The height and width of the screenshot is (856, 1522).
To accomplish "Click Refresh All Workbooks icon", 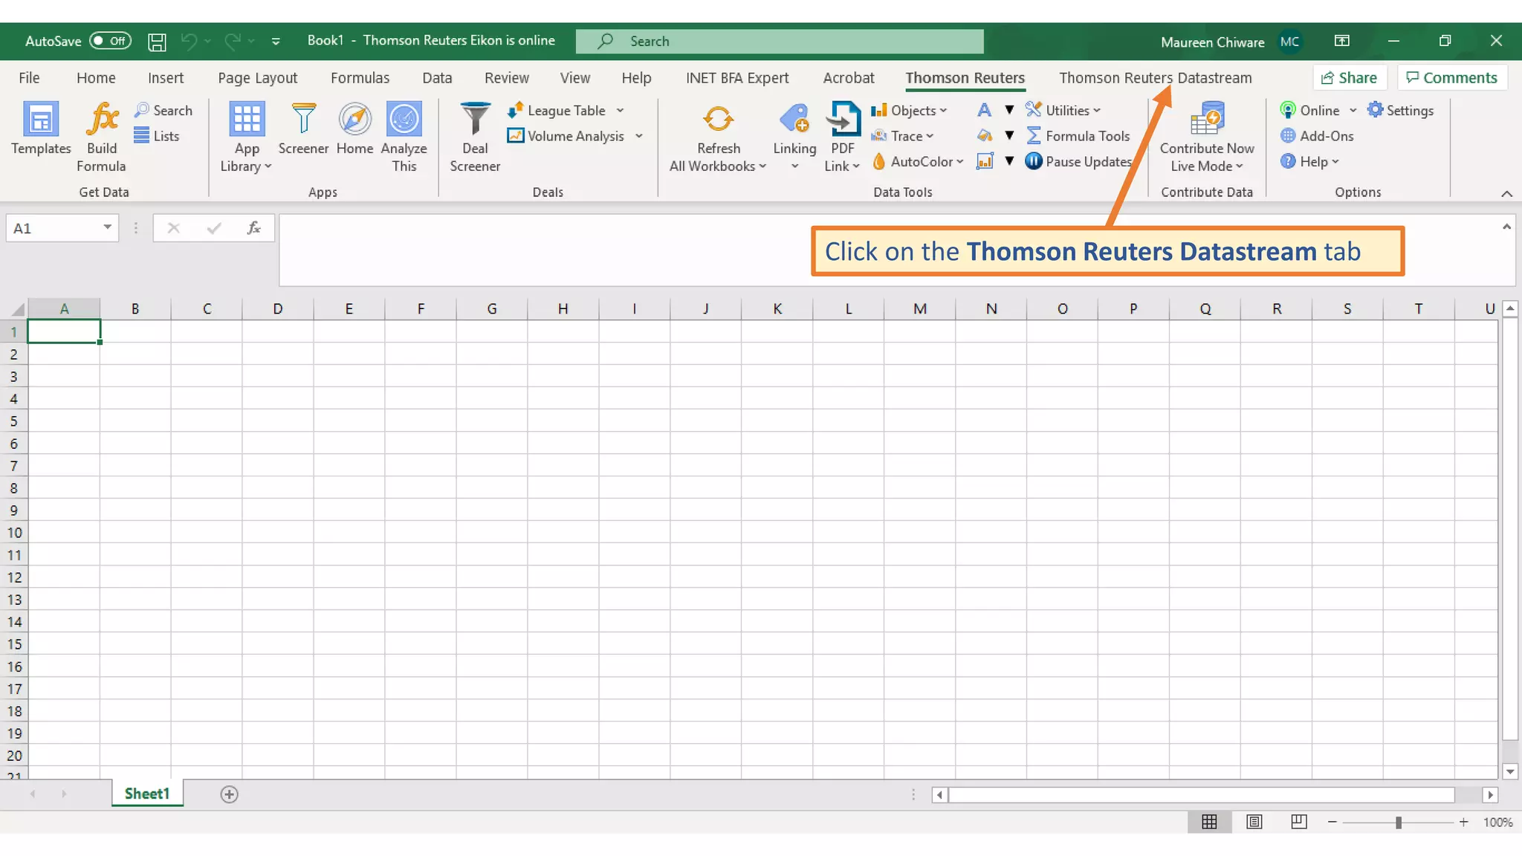I will (718, 119).
